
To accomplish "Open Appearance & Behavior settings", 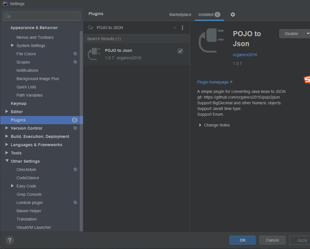I will pos(34,28).
